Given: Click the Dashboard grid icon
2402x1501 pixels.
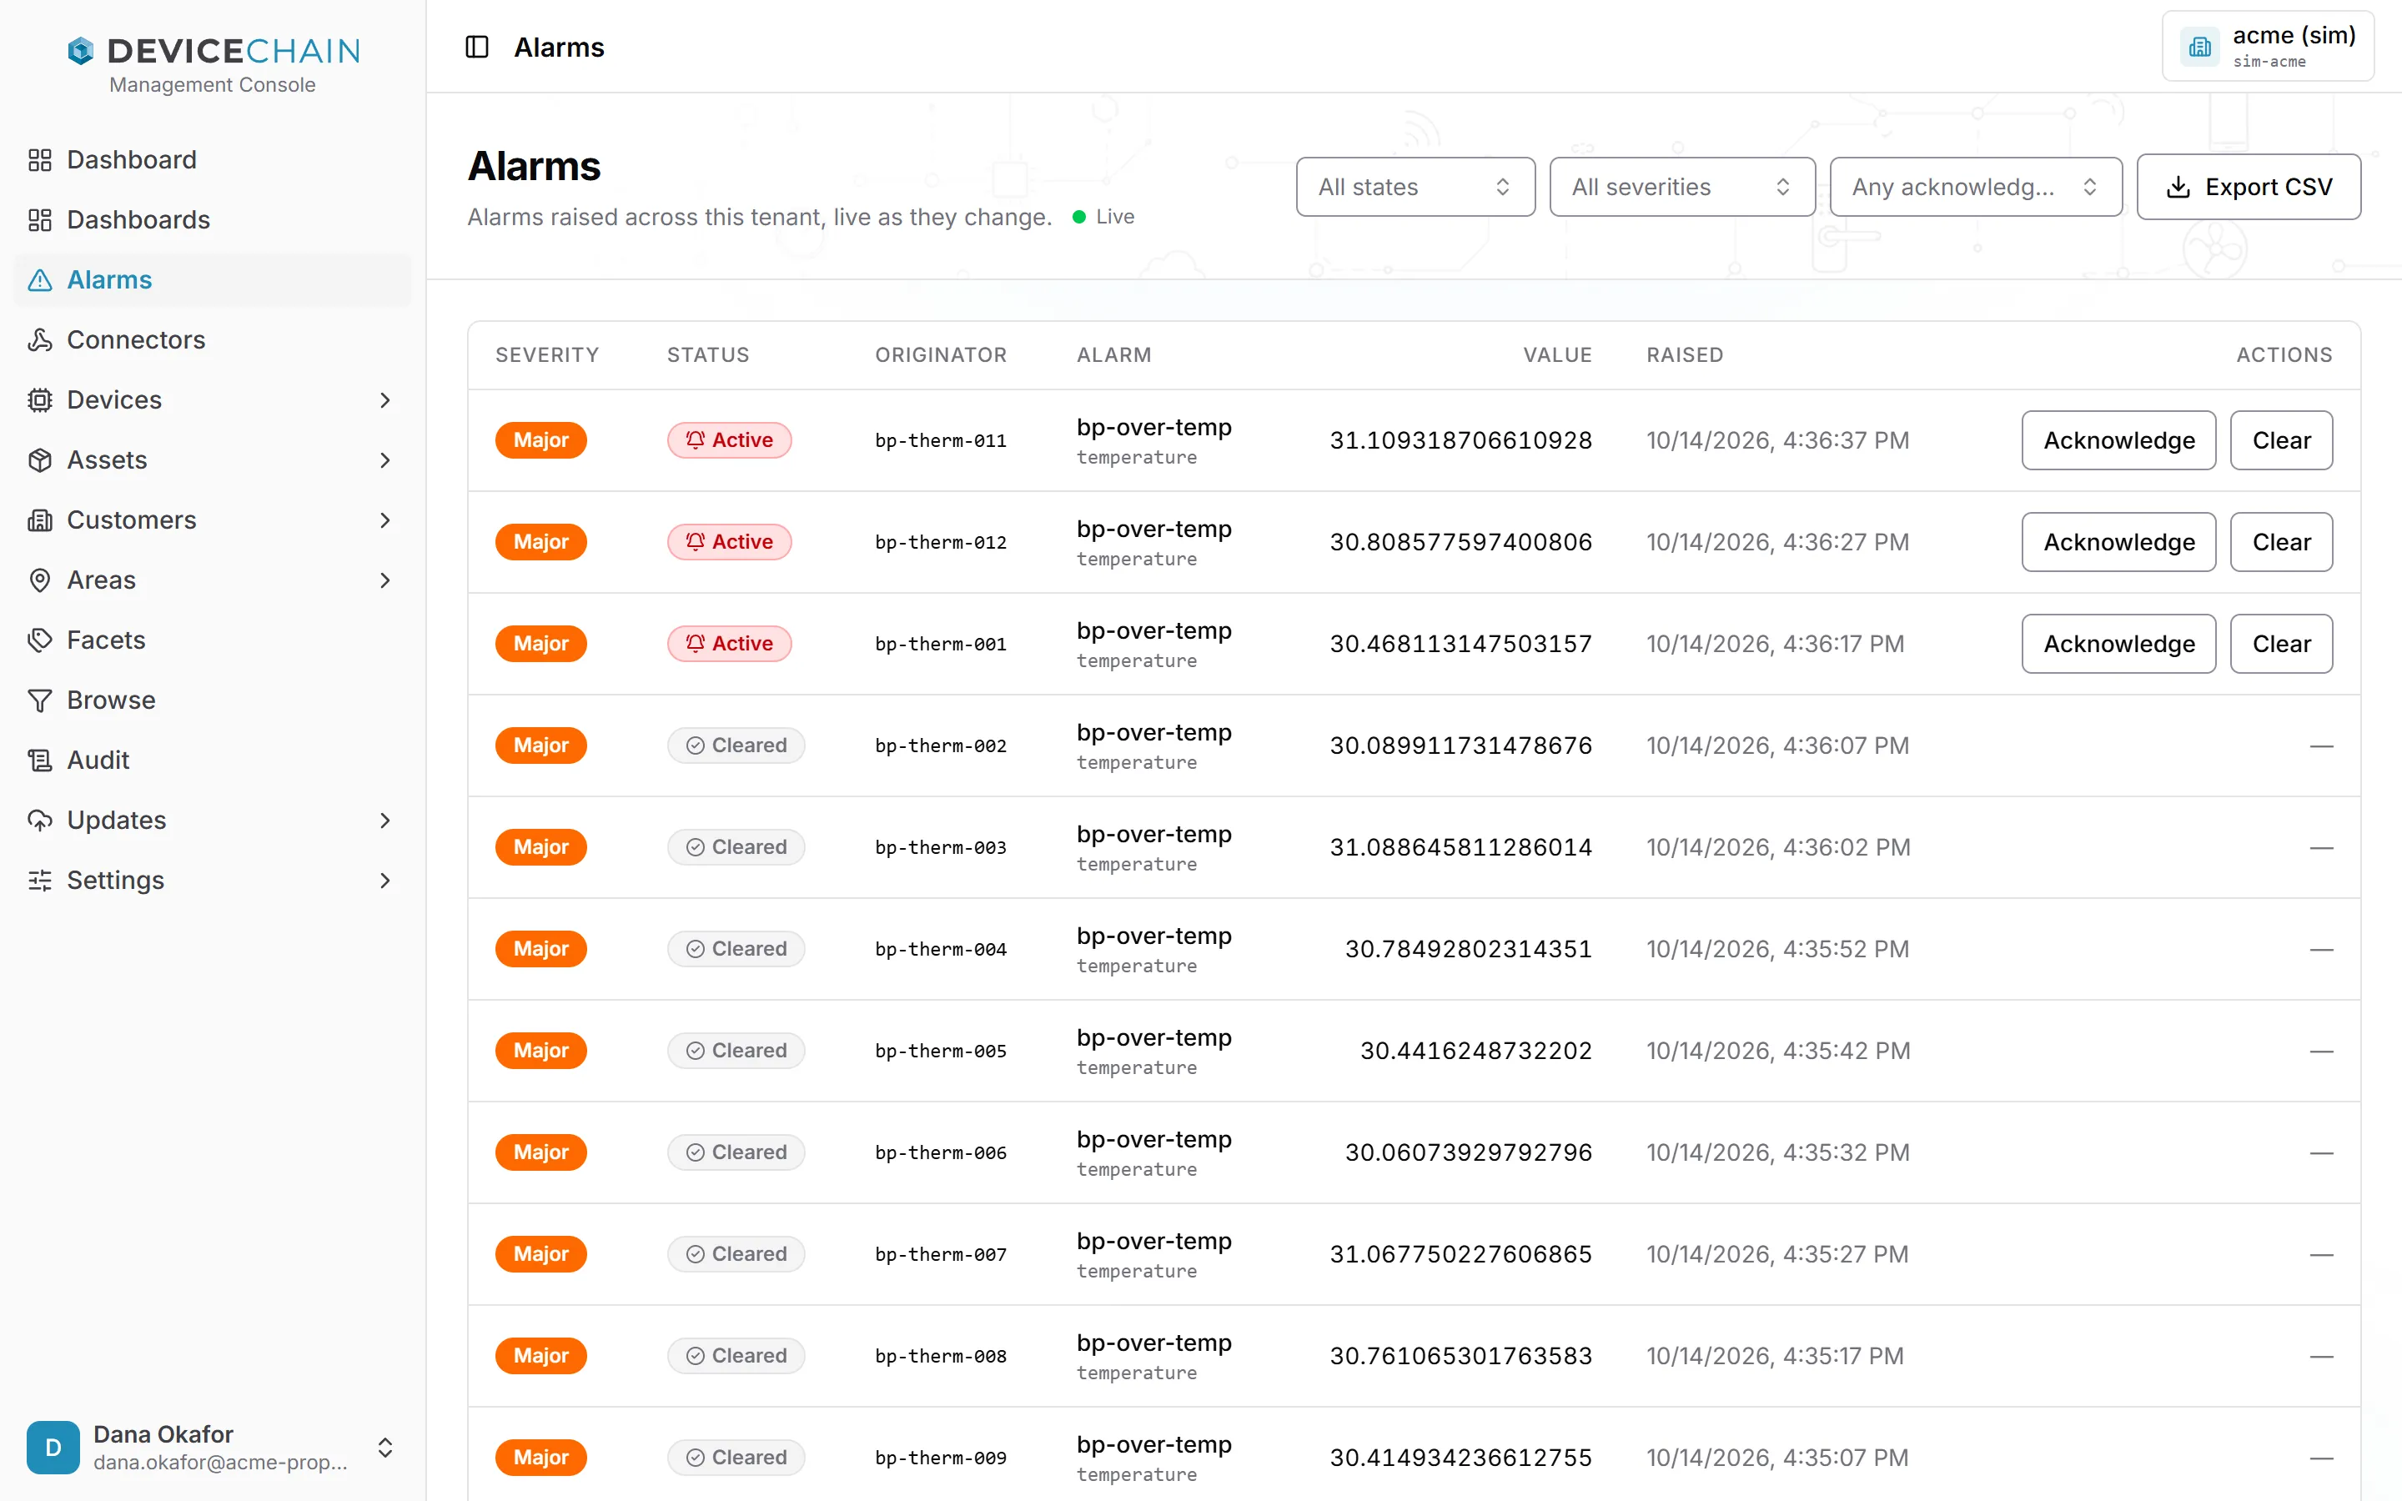Looking at the screenshot, I should click(x=40, y=160).
